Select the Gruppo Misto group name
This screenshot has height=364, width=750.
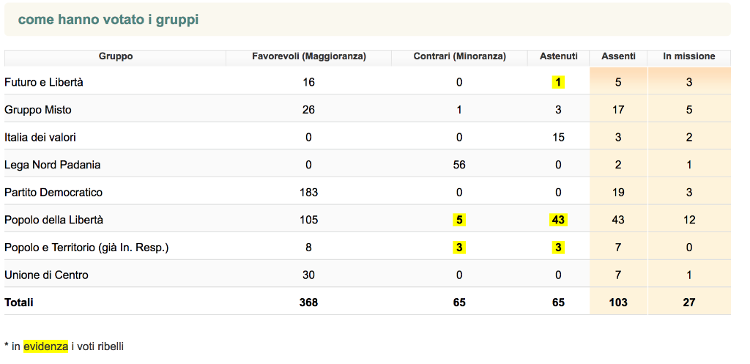tap(38, 110)
